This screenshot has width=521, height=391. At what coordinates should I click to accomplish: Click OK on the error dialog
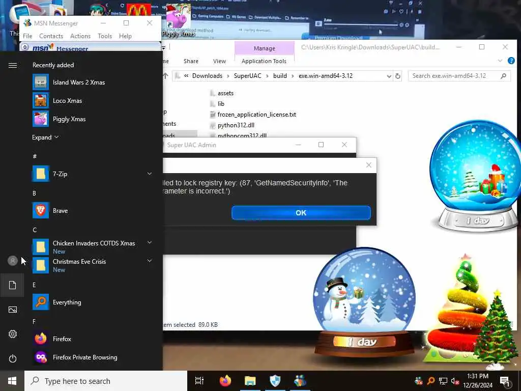pyautogui.click(x=301, y=213)
